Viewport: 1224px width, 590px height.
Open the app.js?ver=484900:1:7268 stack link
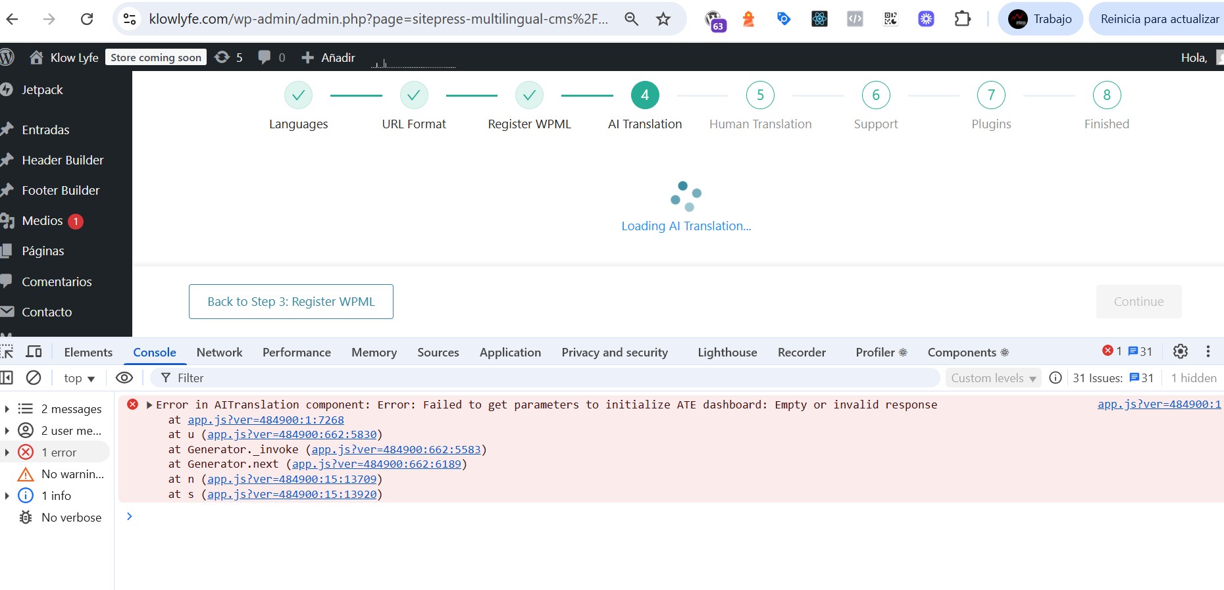click(x=265, y=420)
